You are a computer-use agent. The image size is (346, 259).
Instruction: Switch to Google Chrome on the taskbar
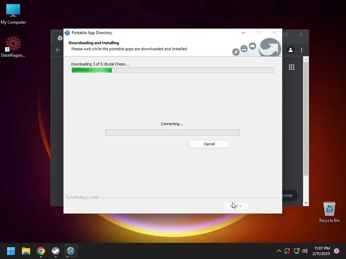click(x=41, y=251)
